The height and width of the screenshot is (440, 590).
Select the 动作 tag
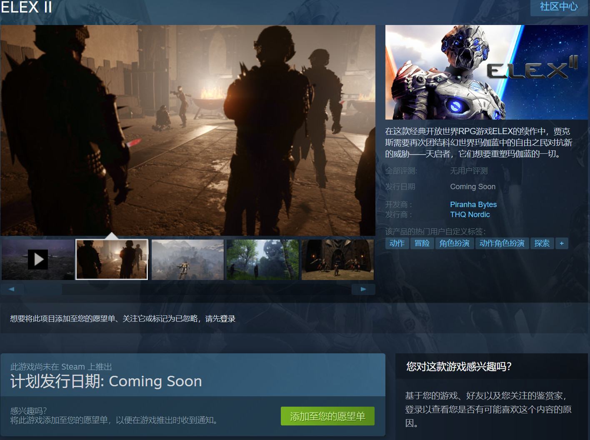pyautogui.click(x=397, y=243)
